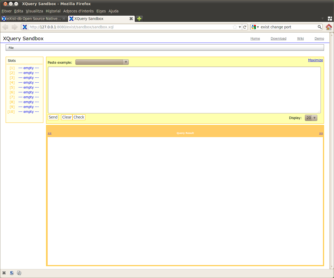The image size is (334, 278).
Task: Open the Paste example dropdown
Action: click(102, 62)
